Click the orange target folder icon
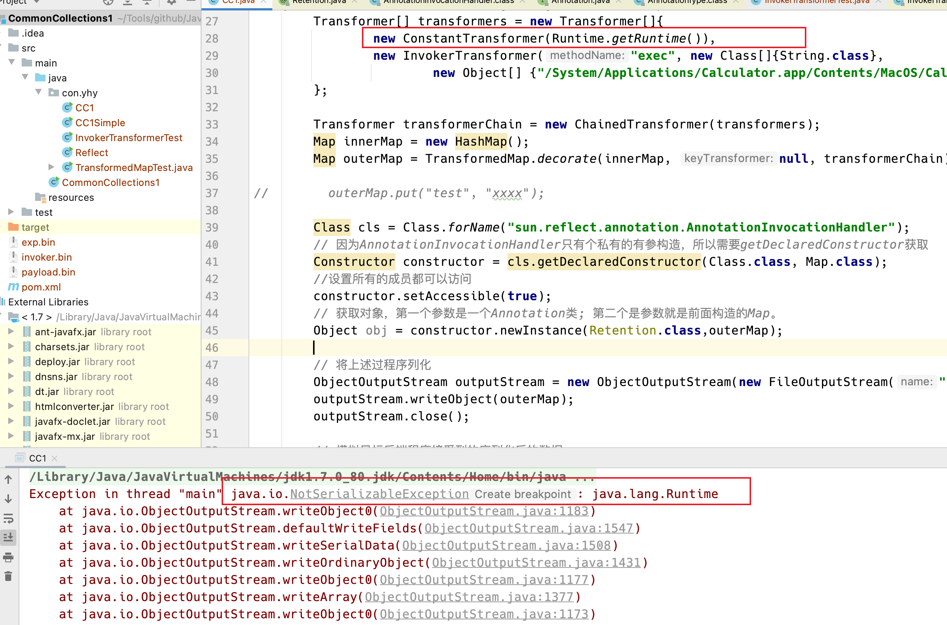The height and width of the screenshot is (625, 947). coord(13,227)
